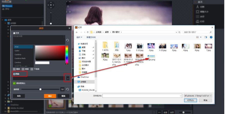Expand the 桌面 node in the app folder tree
The width and height of the screenshot is (225, 114).
[2, 20]
